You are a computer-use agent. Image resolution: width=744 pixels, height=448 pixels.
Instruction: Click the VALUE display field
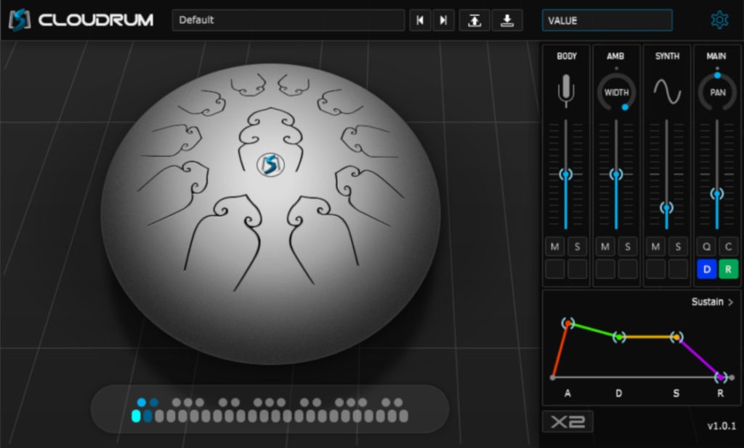607,20
